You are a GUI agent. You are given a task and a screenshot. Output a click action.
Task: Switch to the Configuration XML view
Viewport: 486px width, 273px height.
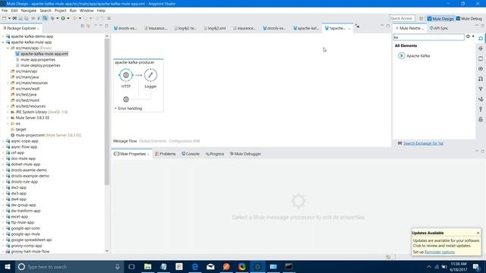click(x=185, y=141)
